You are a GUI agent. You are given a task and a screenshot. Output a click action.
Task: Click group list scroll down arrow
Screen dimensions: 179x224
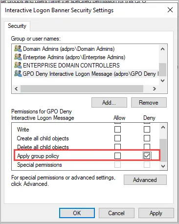(x=163, y=81)
